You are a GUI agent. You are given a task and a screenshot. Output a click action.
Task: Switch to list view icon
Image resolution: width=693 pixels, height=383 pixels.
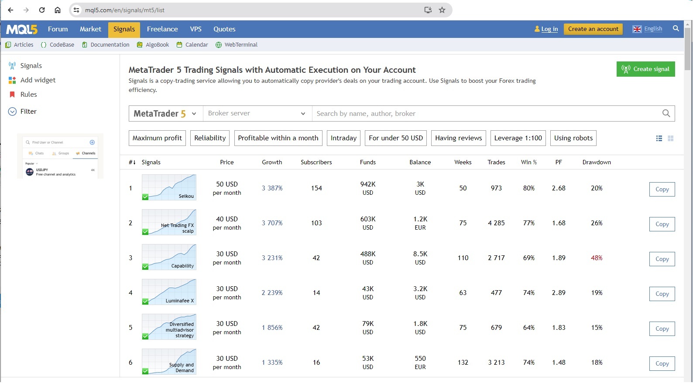659,138
